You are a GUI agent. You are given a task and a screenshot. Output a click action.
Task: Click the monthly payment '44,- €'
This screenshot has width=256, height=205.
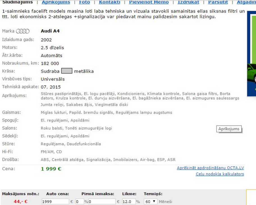click(21, 202)
